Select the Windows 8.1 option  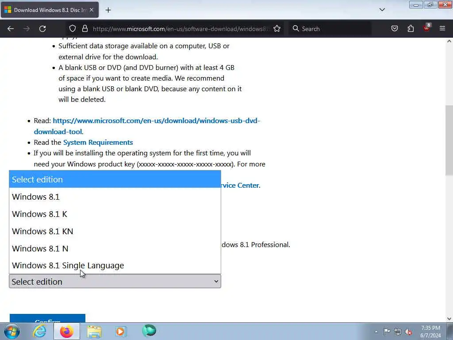pyautogui.click(x=115, y=197)
